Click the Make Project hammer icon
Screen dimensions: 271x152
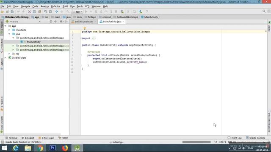(x=68, y=11)
